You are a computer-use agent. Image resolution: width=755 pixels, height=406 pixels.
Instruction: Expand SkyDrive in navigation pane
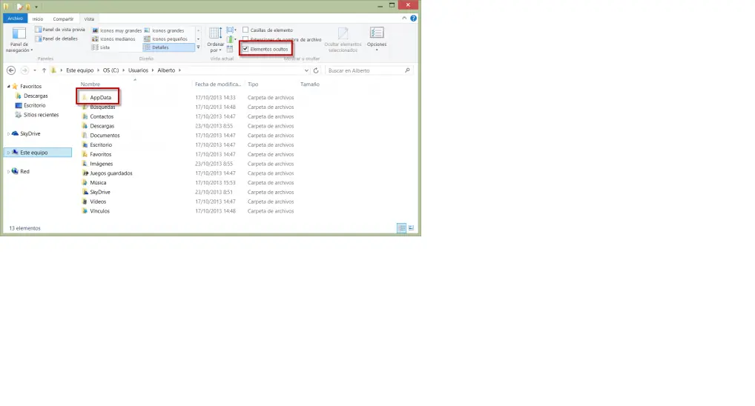point(8,134)
